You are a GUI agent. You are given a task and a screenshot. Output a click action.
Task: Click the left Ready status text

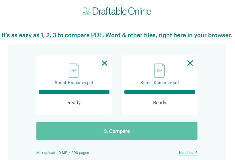pos(74,103)
